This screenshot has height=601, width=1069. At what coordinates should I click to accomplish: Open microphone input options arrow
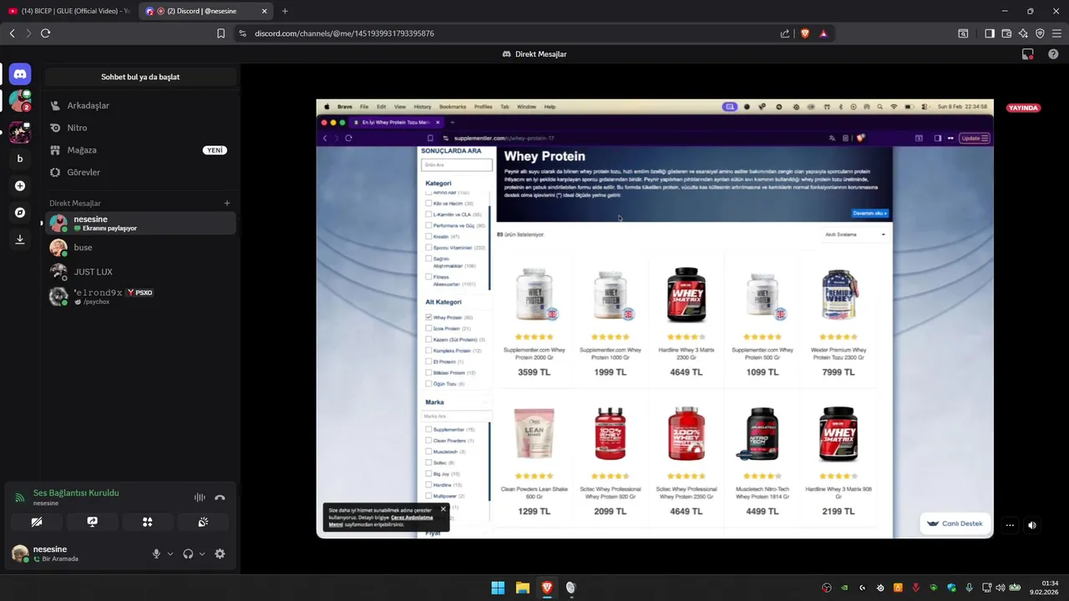[170, 553]
